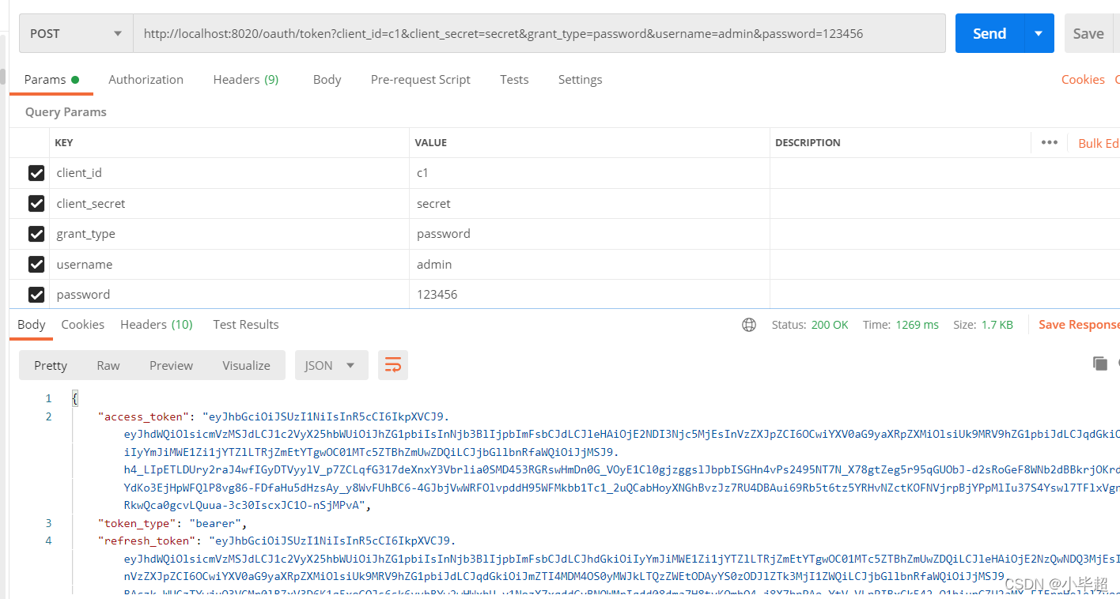Viewport: 1120px width, 599px height.
Task: Click Save Response link
Action: click(x=1079, y=325)
